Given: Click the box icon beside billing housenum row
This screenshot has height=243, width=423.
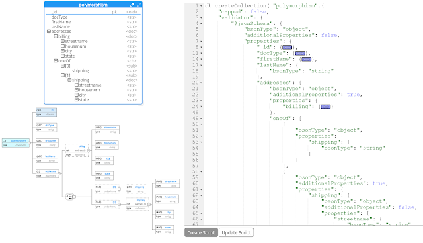Looking at the screenshot, I should click(x=63, y=46).
